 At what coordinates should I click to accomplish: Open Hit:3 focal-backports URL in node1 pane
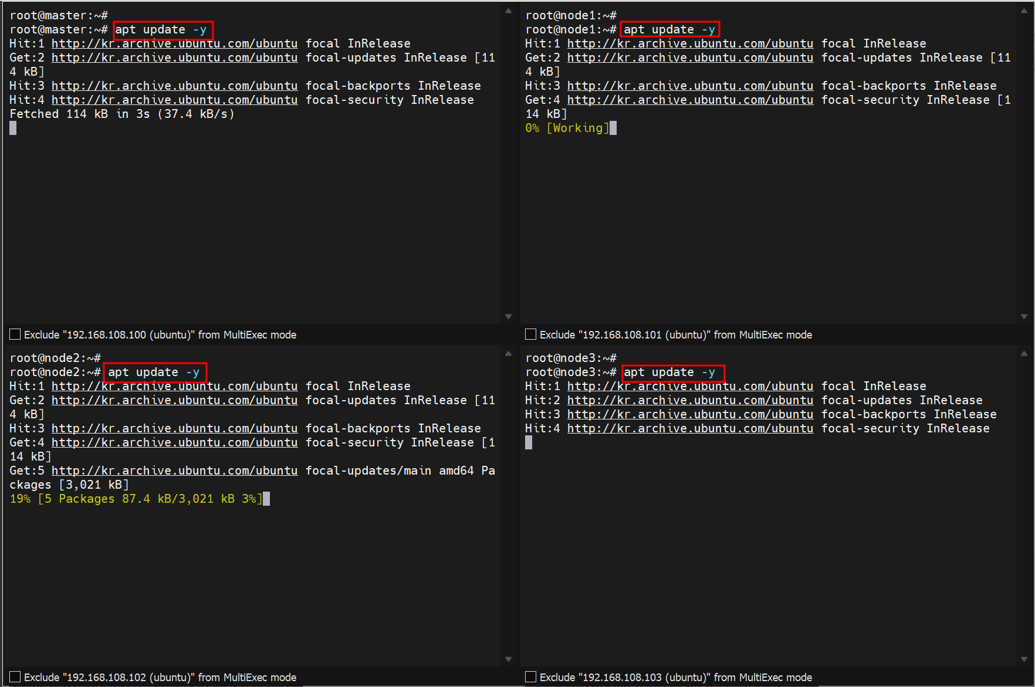click(690, 86)
